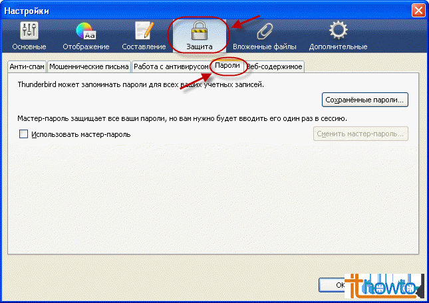This screenshot has height=303, width=429.
Task: Switch to the Анти-спам tab
Action: [27, 66]
